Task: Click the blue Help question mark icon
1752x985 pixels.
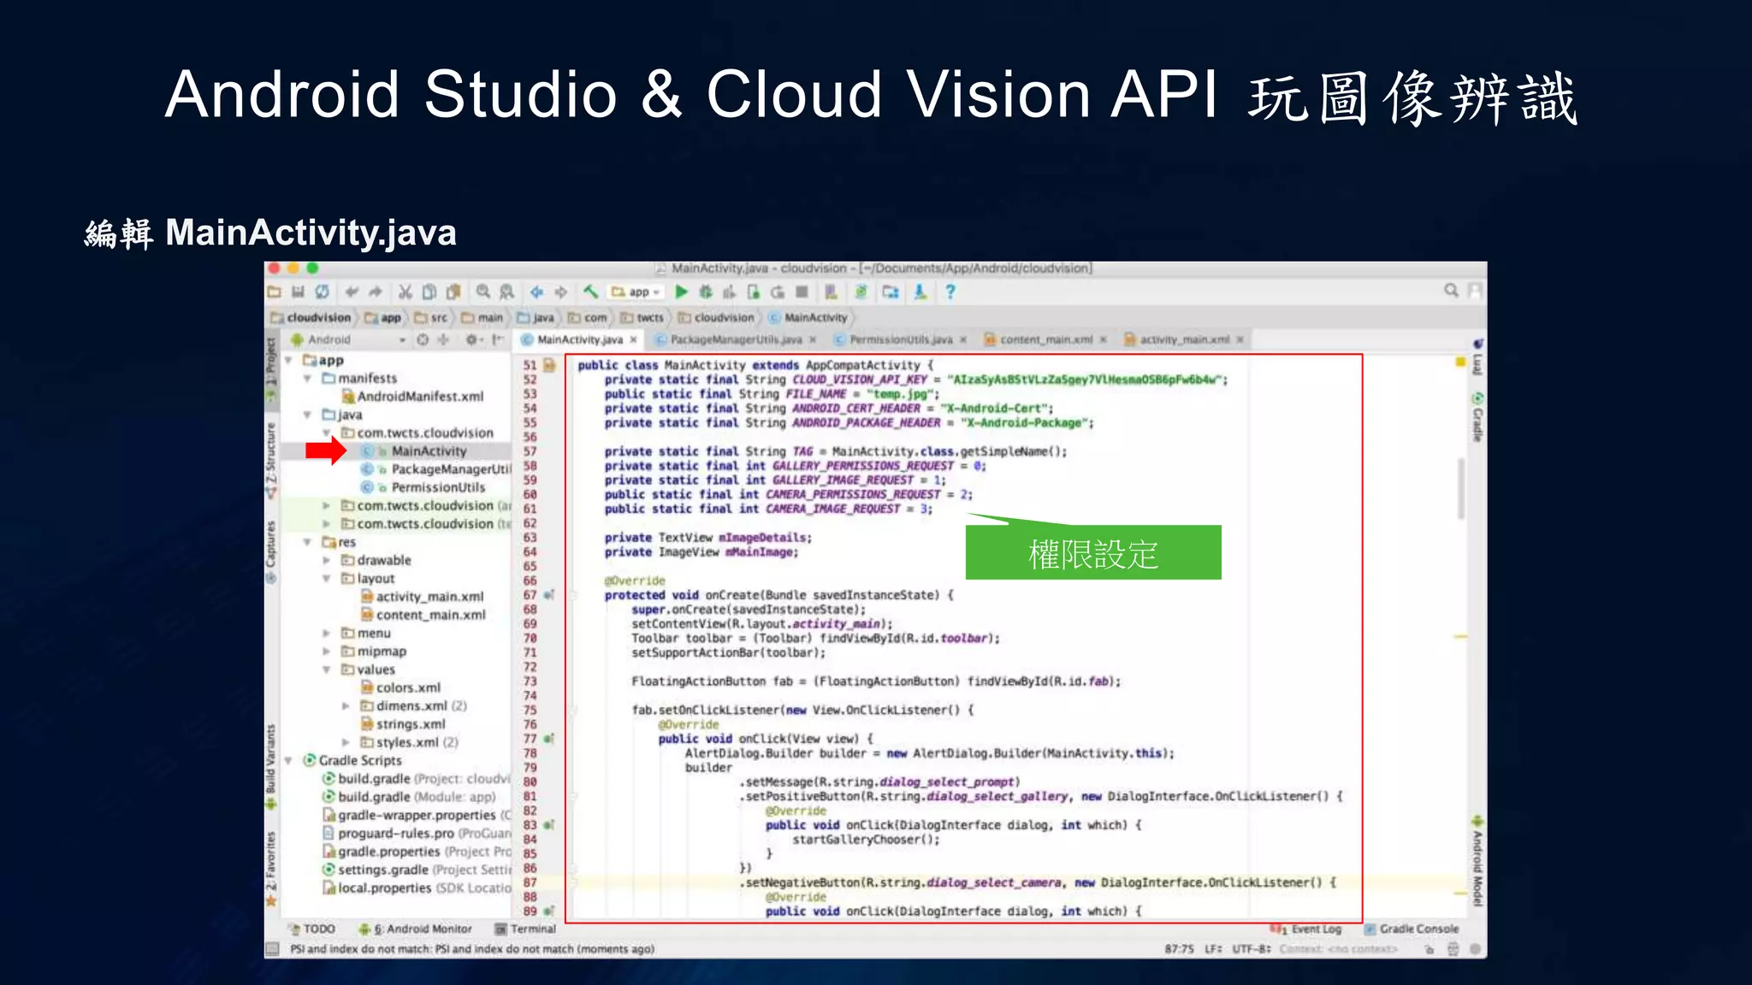Action: tap(950, 292)
